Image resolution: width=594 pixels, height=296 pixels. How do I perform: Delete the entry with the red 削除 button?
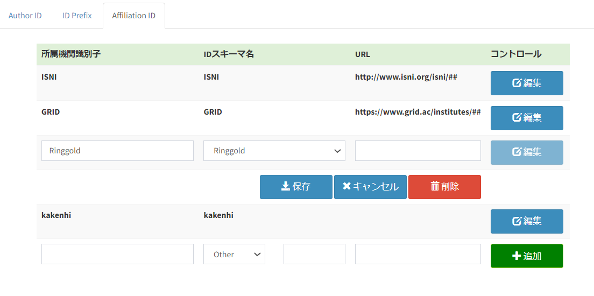click(x=444, y=187)
